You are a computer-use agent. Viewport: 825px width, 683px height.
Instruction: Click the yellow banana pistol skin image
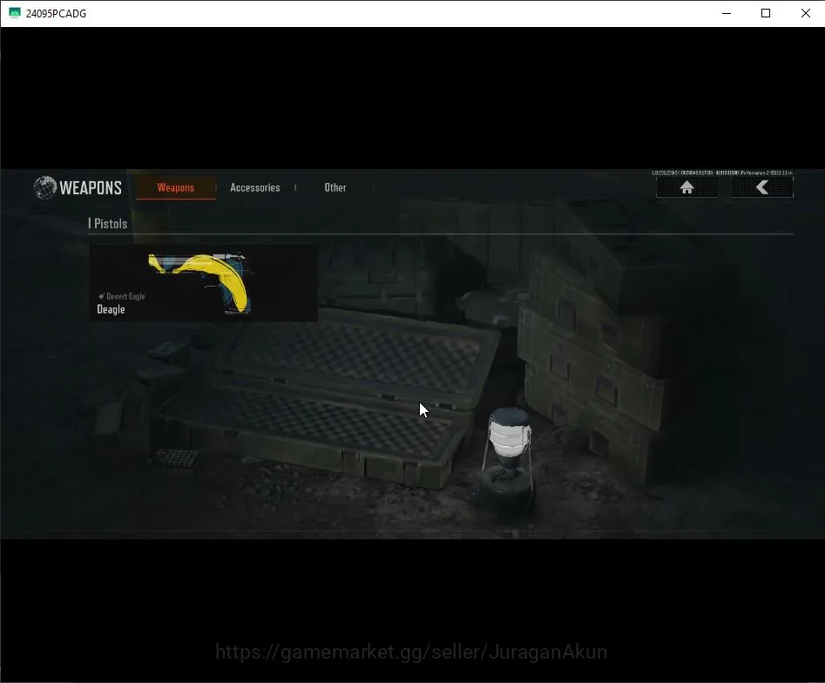[x=200, y=282]
